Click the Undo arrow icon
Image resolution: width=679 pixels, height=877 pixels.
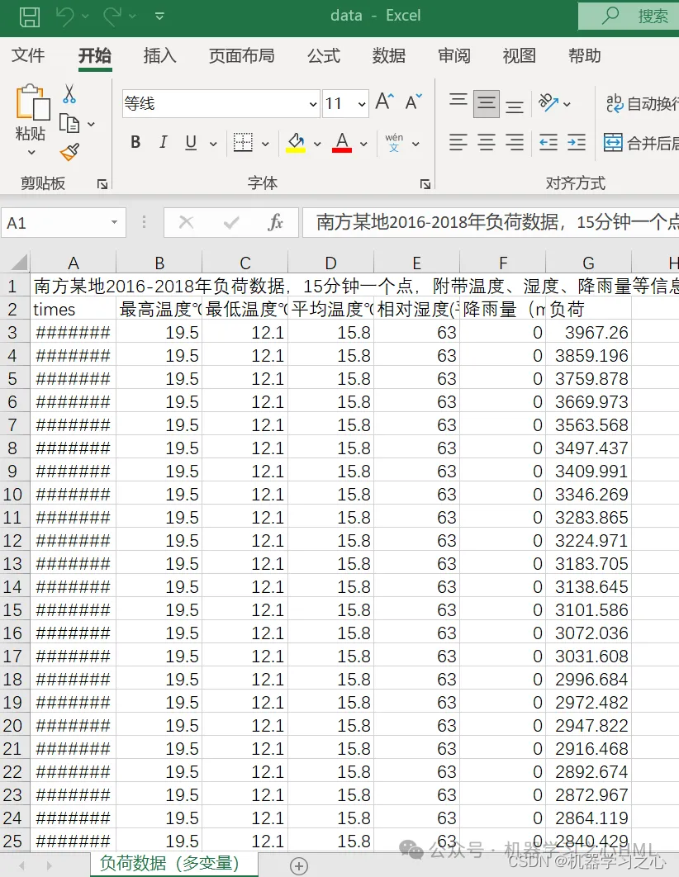click(65, 17)
